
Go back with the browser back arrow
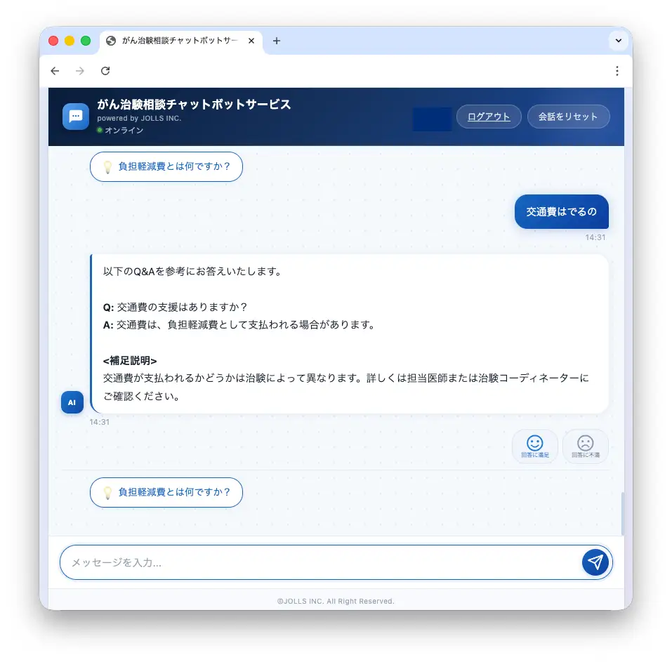click(55, 71)
